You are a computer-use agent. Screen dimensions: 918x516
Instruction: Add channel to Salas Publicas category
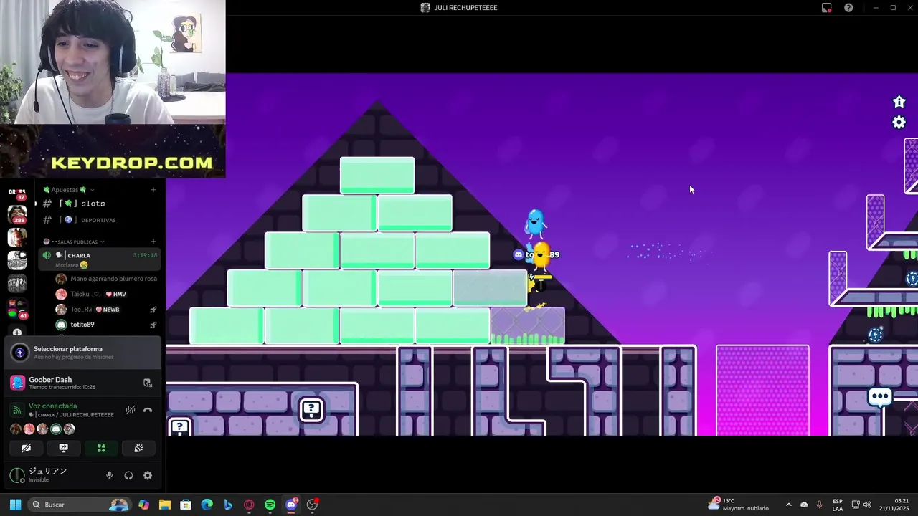[153, 242]
